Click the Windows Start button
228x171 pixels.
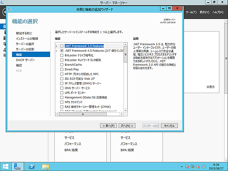(6, 166)
